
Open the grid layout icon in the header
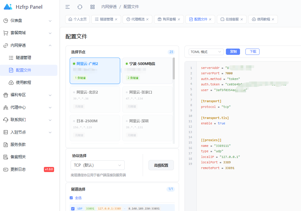pos(93,7)
